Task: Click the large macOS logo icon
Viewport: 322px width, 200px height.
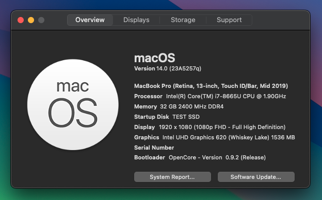Action: point(73,104)
